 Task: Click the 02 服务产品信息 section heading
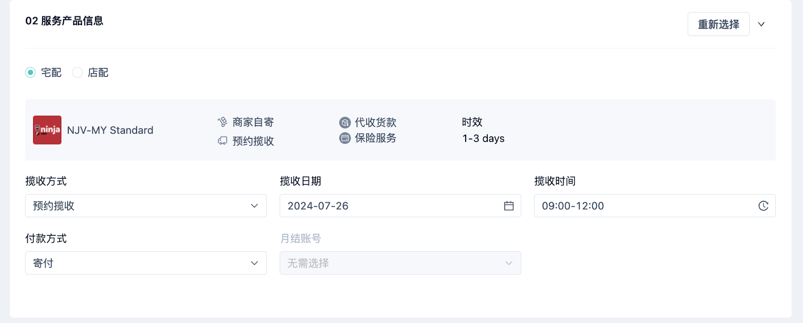64,21
